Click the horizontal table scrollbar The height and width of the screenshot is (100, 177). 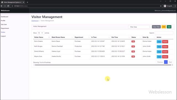point(103,65)
